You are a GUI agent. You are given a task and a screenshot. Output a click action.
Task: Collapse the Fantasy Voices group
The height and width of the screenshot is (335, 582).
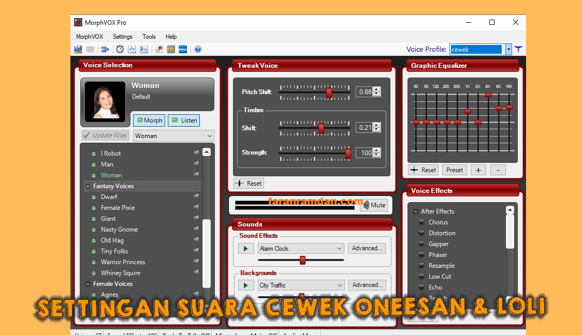pyautogui.click(x=88, y=187)
